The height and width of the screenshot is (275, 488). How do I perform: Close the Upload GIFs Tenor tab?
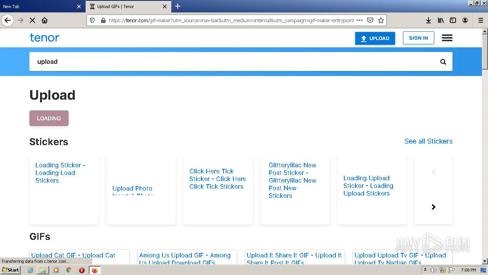165,6
